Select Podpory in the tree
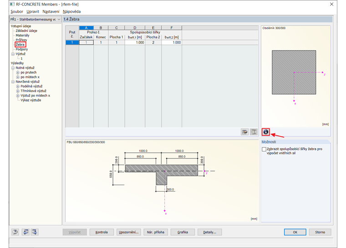 pos(22,49)
